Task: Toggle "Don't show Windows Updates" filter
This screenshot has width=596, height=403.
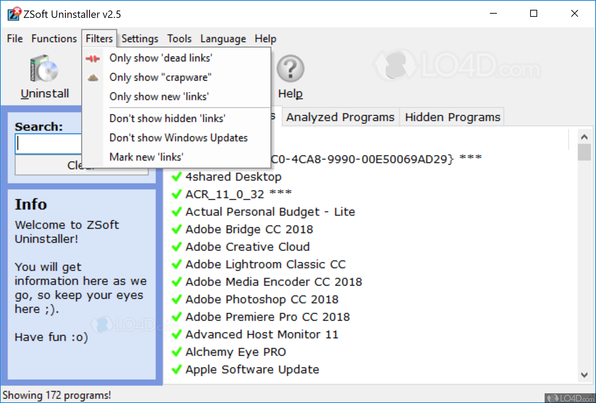Action: click(178, 138)
